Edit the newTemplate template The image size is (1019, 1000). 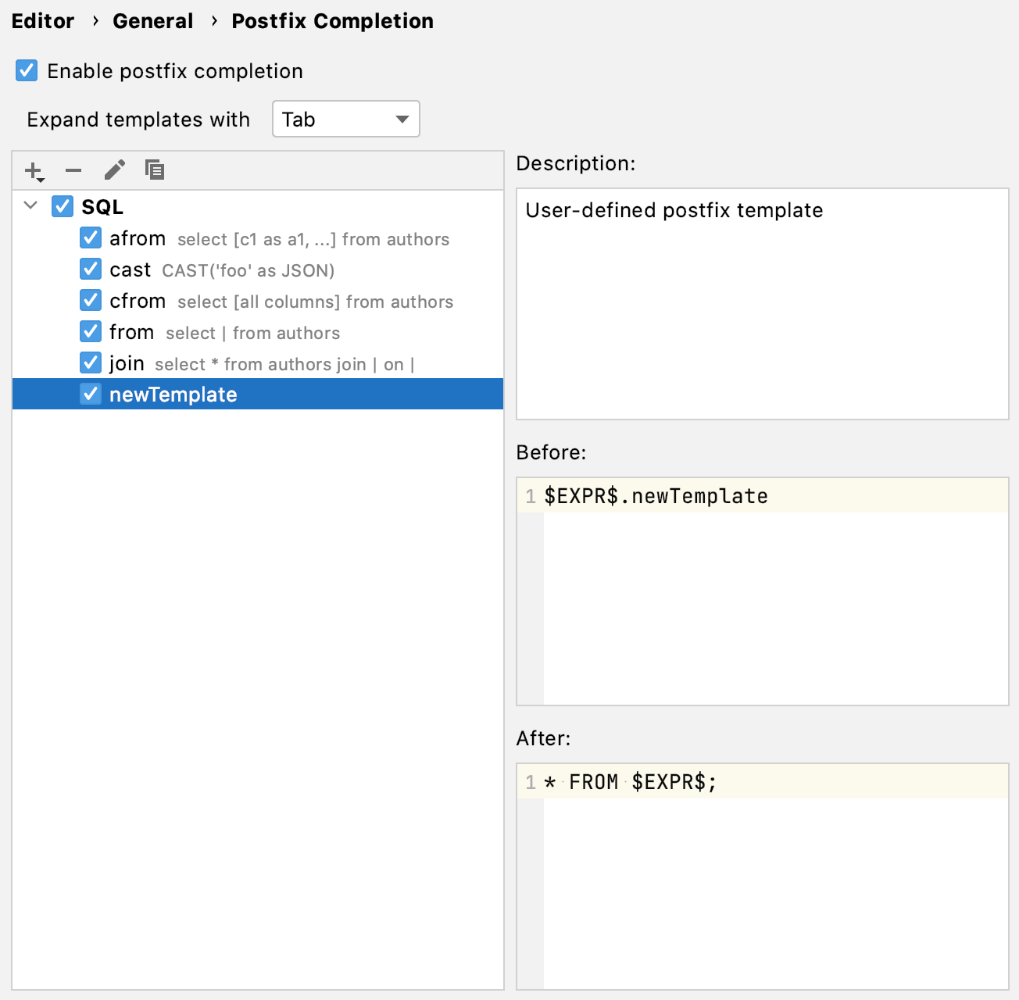pyautogui.click(x=115, y=170)
